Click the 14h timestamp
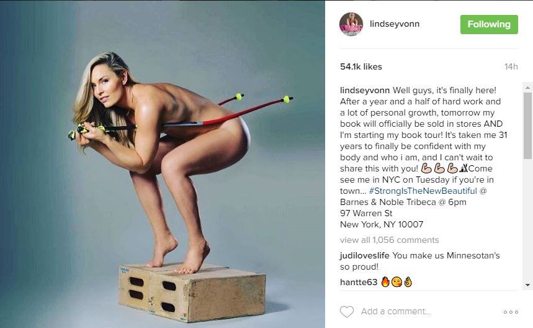Viewport: 533px width, 328px height. tap(511, 66)
